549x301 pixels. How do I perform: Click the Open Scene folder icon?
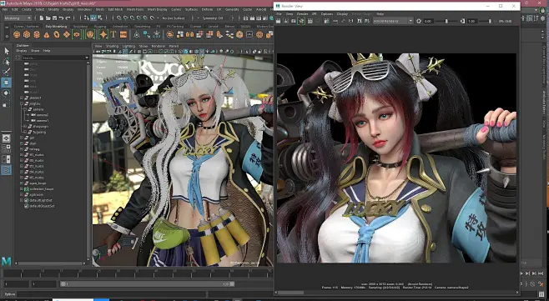tap(48, 18)
